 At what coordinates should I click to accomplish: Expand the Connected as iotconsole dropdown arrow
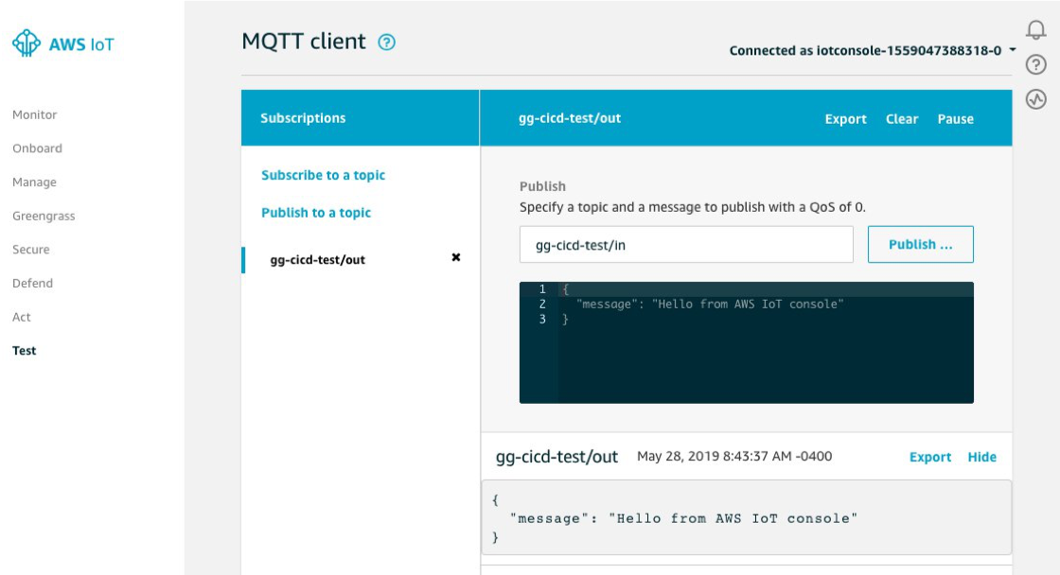point(1012,50)
